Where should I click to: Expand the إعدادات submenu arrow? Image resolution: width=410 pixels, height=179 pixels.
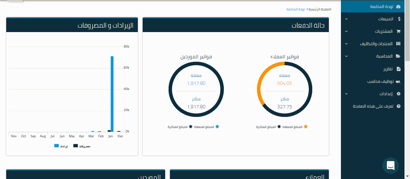[x=346, y=94]
